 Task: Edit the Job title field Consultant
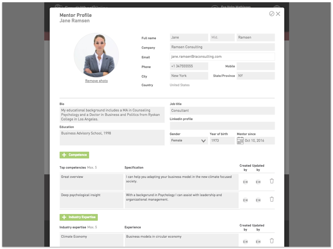[222, 111]
